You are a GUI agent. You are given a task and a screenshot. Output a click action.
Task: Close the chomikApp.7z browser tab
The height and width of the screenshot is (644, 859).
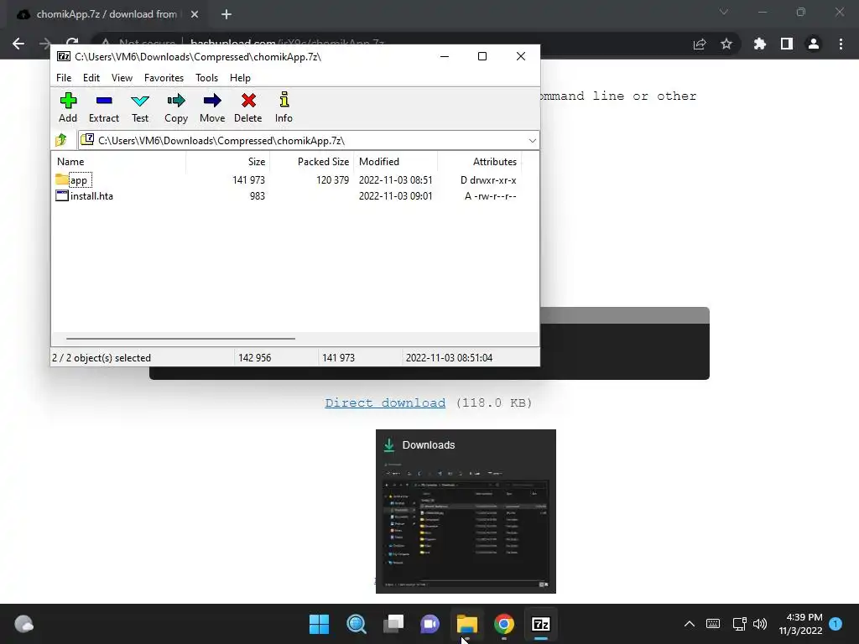click(195, 15)
